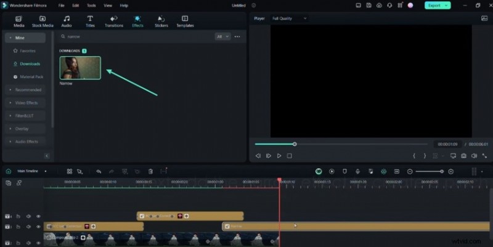Click the Export button
The image size is (493, 247).
coord(438,6)
